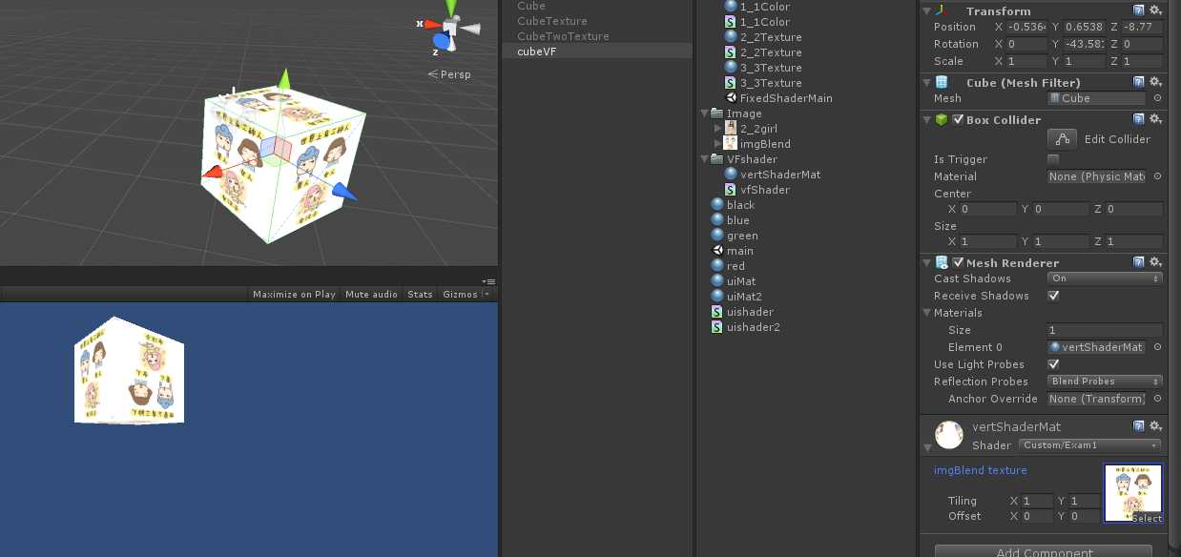Open object picker for Element 0 material

coord(1157,347)
